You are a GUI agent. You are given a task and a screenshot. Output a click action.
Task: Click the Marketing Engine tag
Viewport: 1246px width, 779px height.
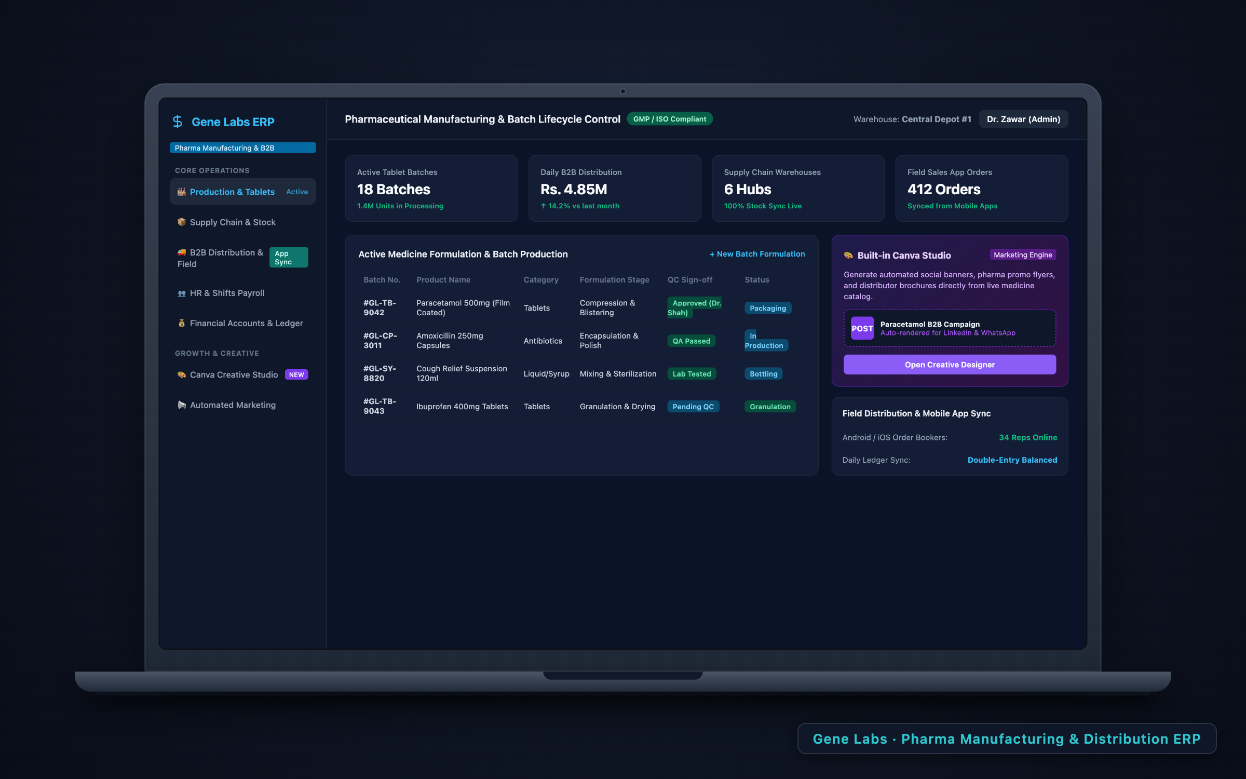pos(1023,254)
